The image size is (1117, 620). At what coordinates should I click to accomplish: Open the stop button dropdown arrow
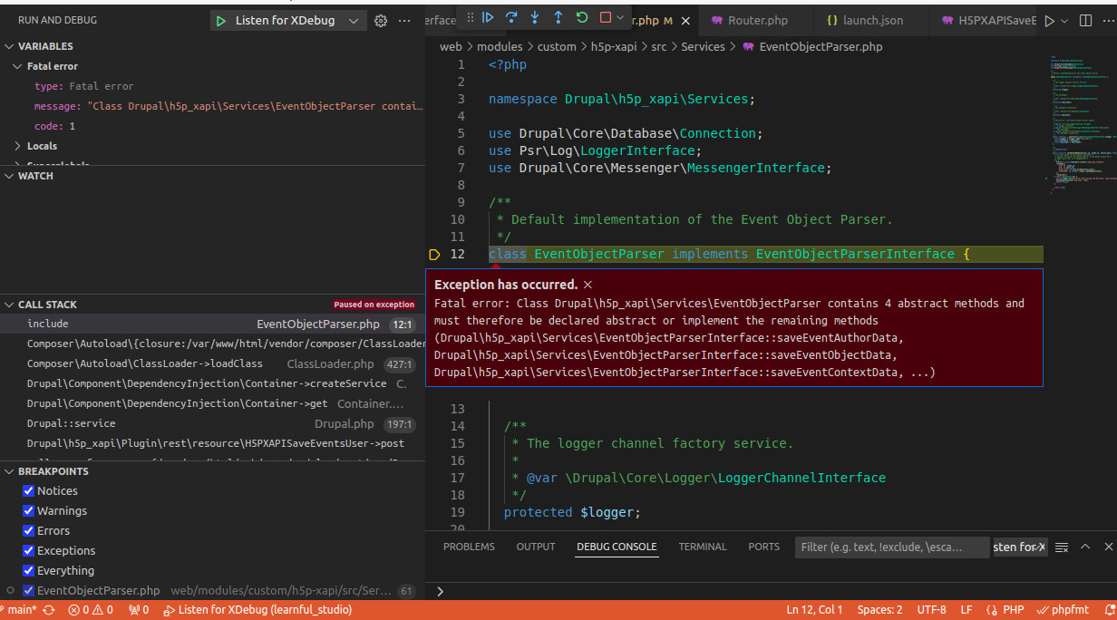tap(620, 17)
